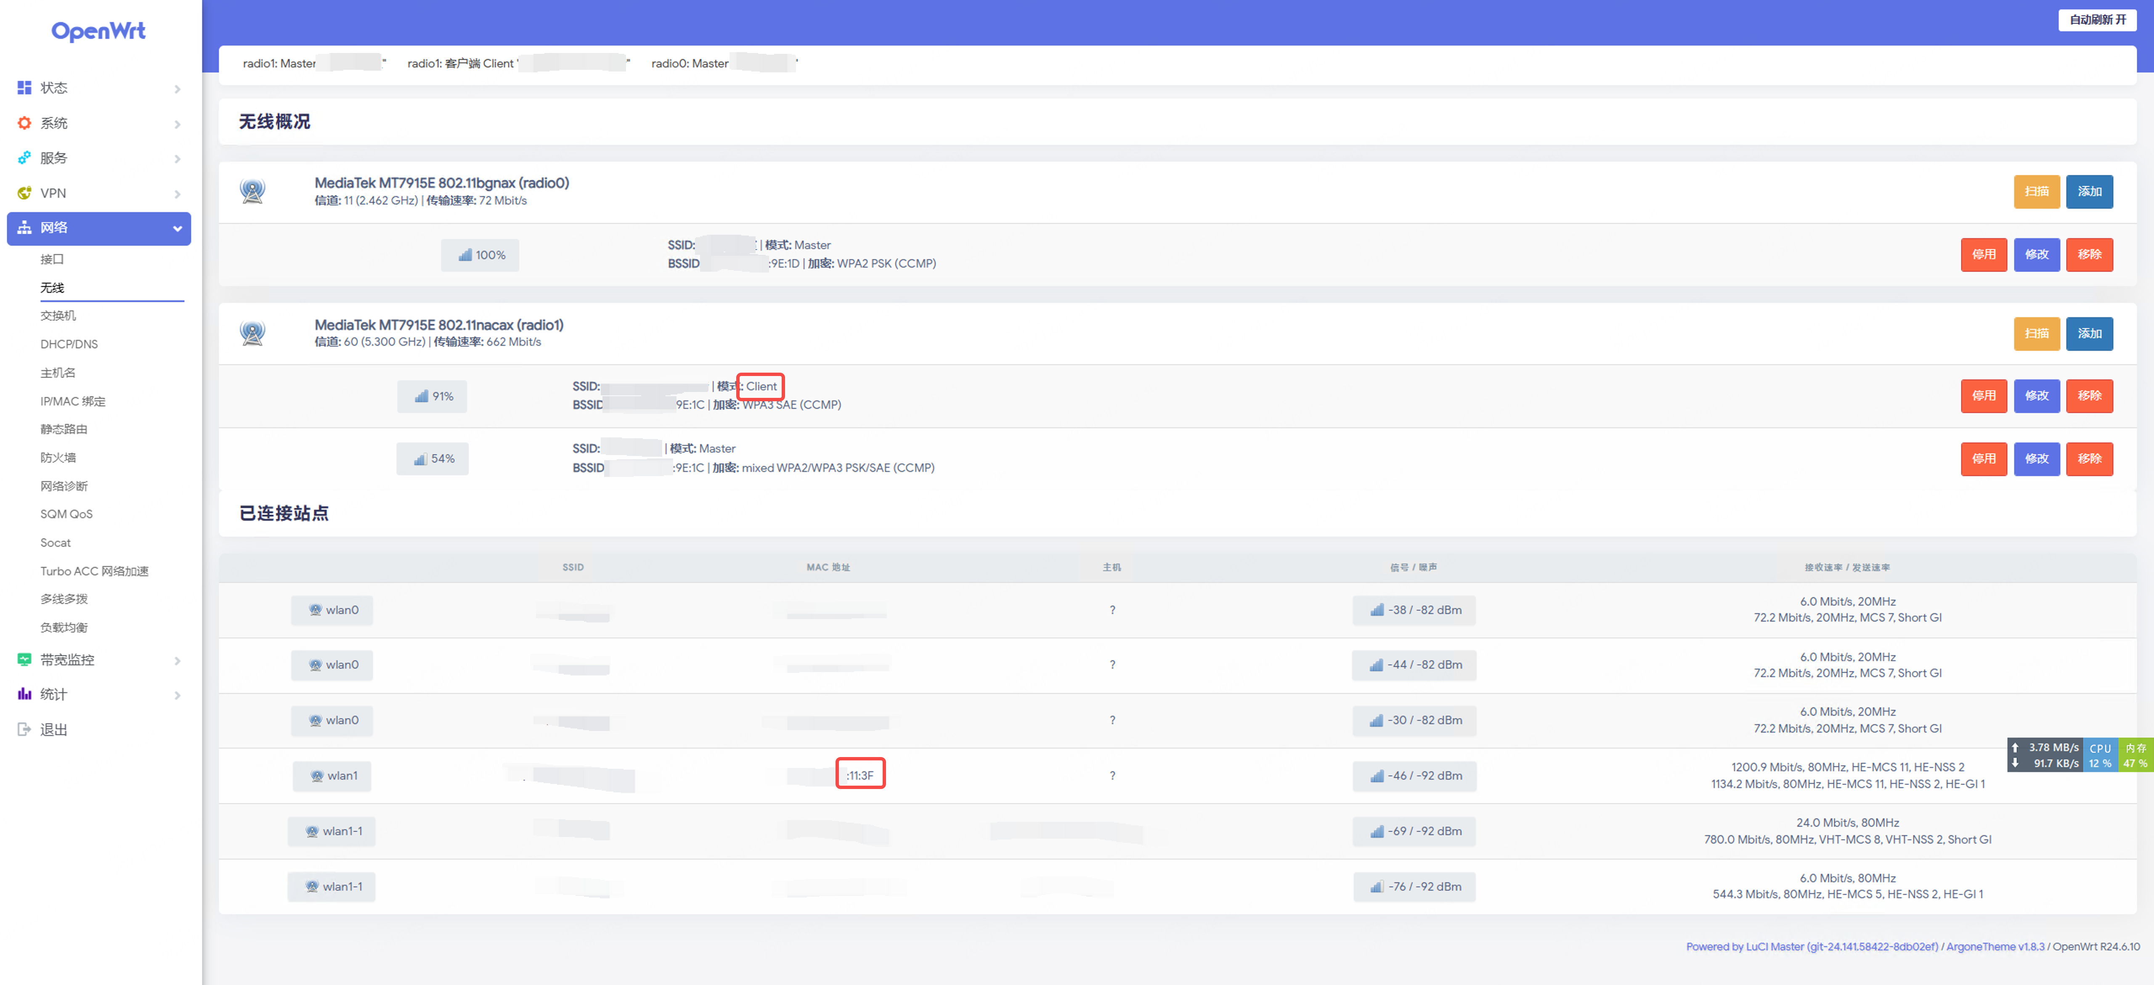The width and height of the screenshot is (2154, 985).
Task: Click 修改 for the WPA2 PSK network
Action: coord(2036,255)
